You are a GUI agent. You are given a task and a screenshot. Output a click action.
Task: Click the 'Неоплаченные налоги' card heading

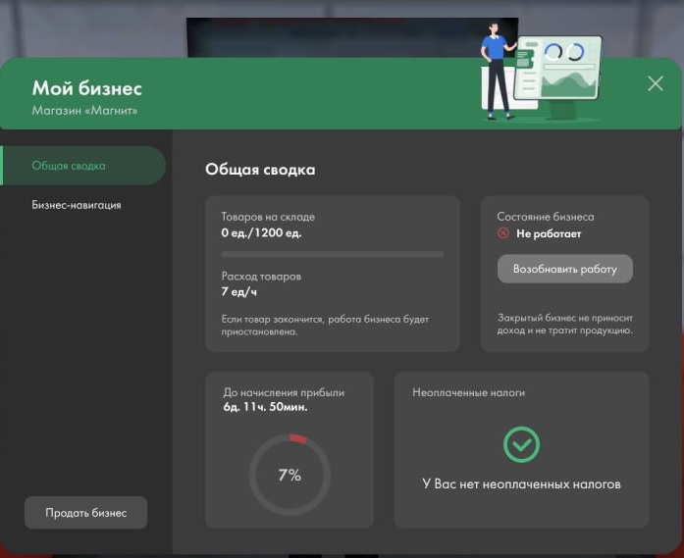point(468,392)
